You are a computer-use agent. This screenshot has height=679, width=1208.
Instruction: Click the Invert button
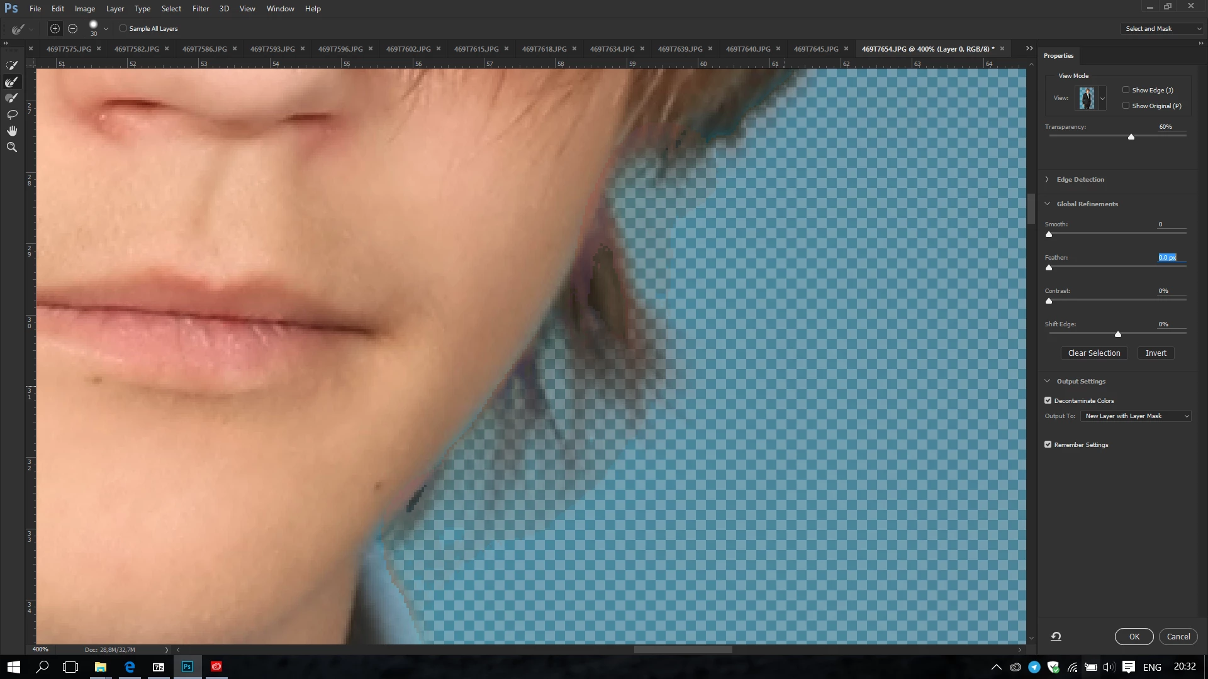coord(1155,353)
